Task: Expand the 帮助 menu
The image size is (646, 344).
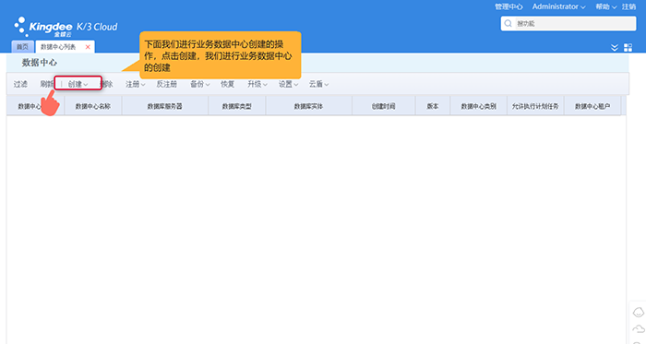Action: pos(605,6)
